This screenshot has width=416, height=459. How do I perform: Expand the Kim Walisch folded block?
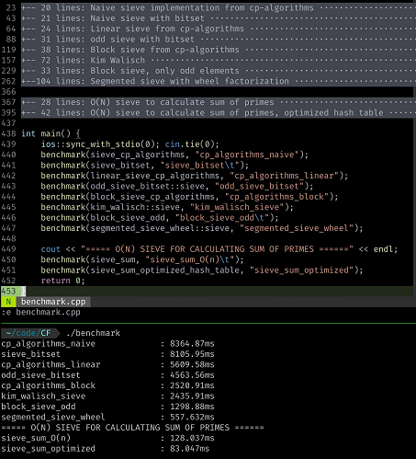(219, 60)
